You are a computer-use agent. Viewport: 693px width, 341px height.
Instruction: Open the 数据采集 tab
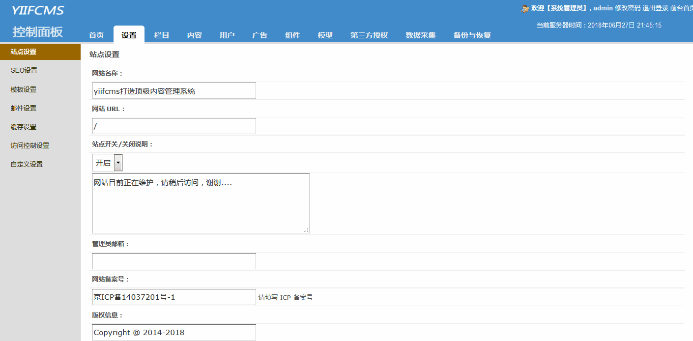tap(420, 35)
